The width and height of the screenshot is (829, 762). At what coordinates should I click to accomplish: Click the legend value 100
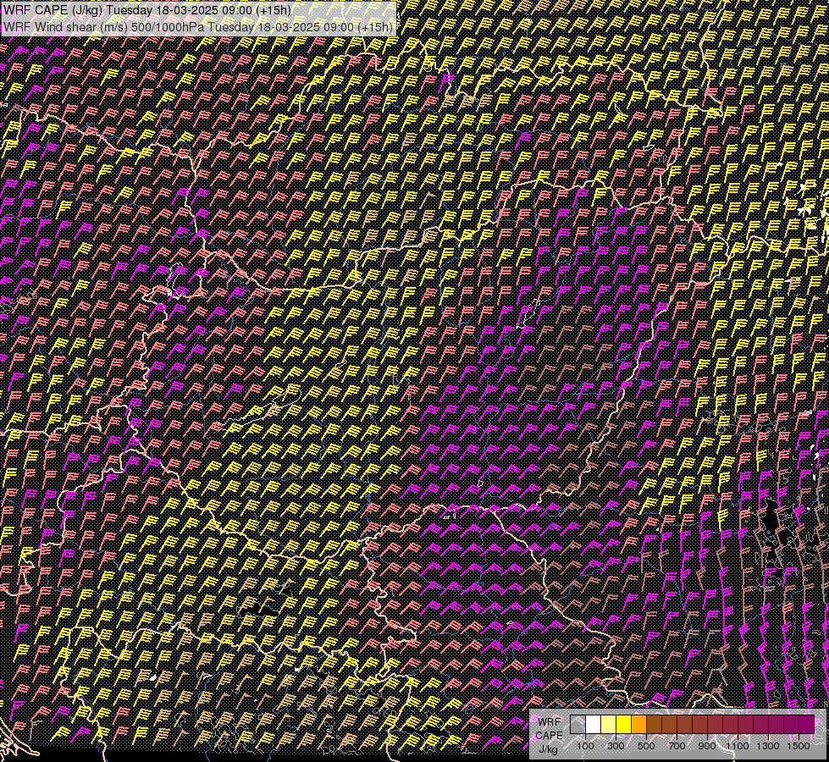[x=585, y=746]
